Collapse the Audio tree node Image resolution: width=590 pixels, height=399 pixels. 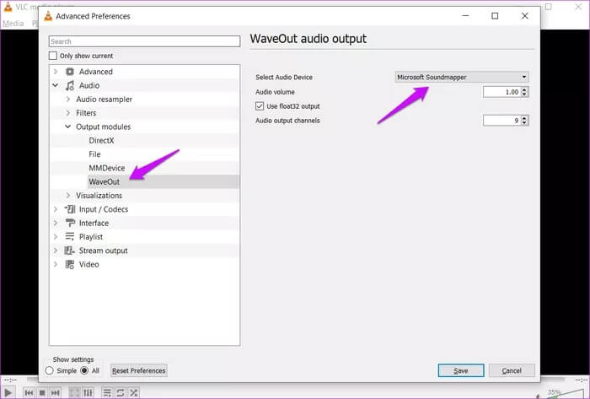tap(56, 85)
